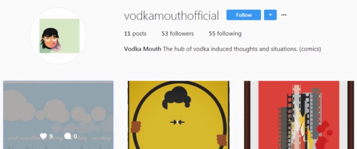Open the yellow circle face post
This screenshot has width=357, height=149.
(x=178, y=115)
